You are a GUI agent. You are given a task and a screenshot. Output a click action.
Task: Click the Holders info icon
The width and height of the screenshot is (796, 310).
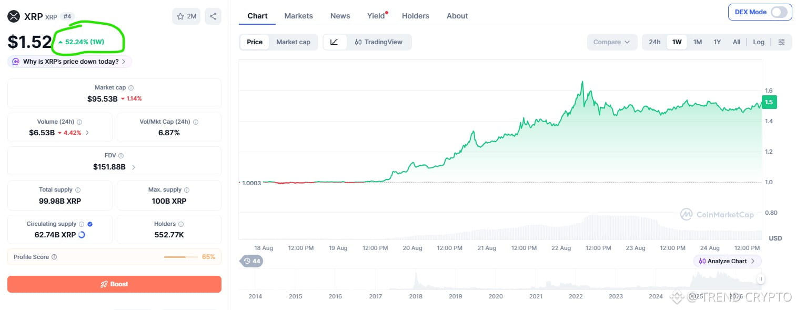tap(181, 224)
